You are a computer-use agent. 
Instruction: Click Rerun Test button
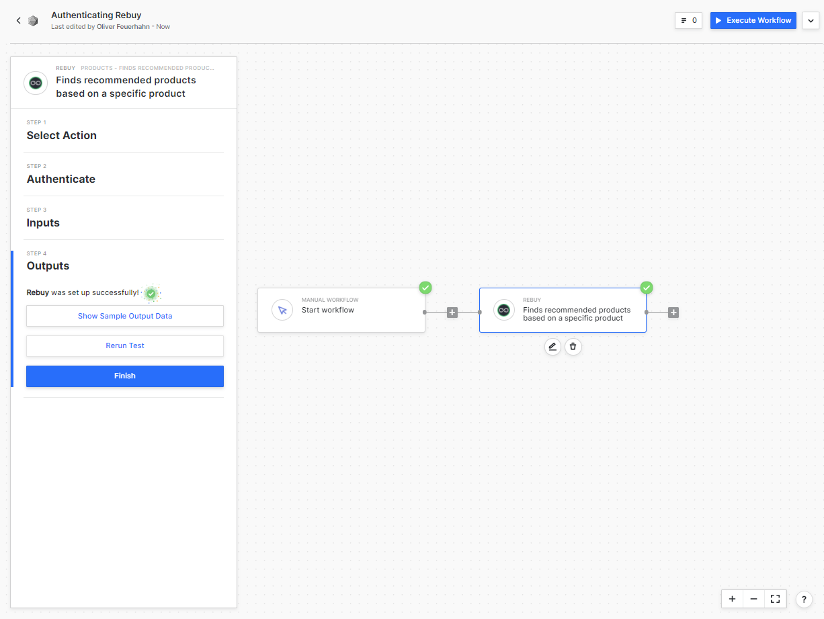click(125, 345)
